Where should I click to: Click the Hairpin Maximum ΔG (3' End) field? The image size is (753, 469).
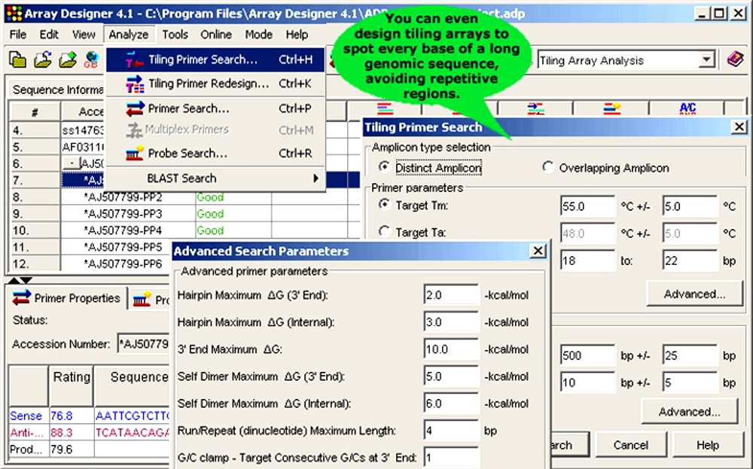451,295
